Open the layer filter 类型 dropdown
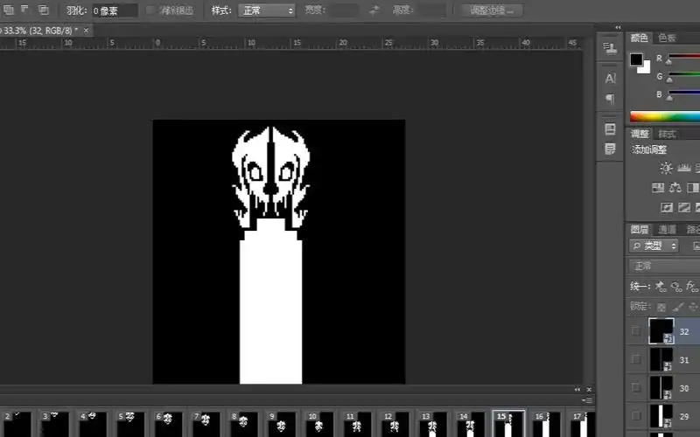The height and width of the screenshot is (437, 700). pos(654,246)
